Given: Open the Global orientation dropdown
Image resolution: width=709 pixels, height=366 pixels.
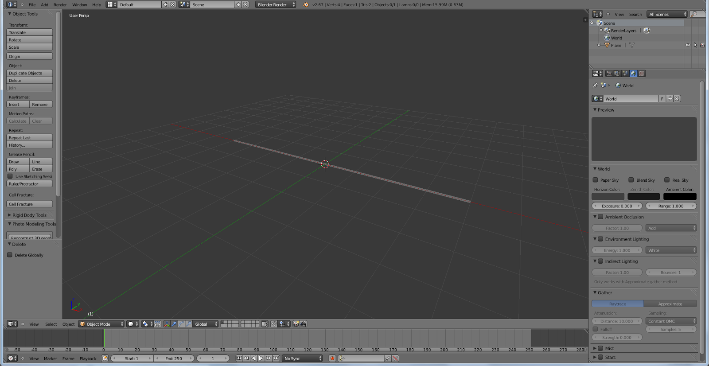Looking at the screenshot, I should click(x=206, y=324).
